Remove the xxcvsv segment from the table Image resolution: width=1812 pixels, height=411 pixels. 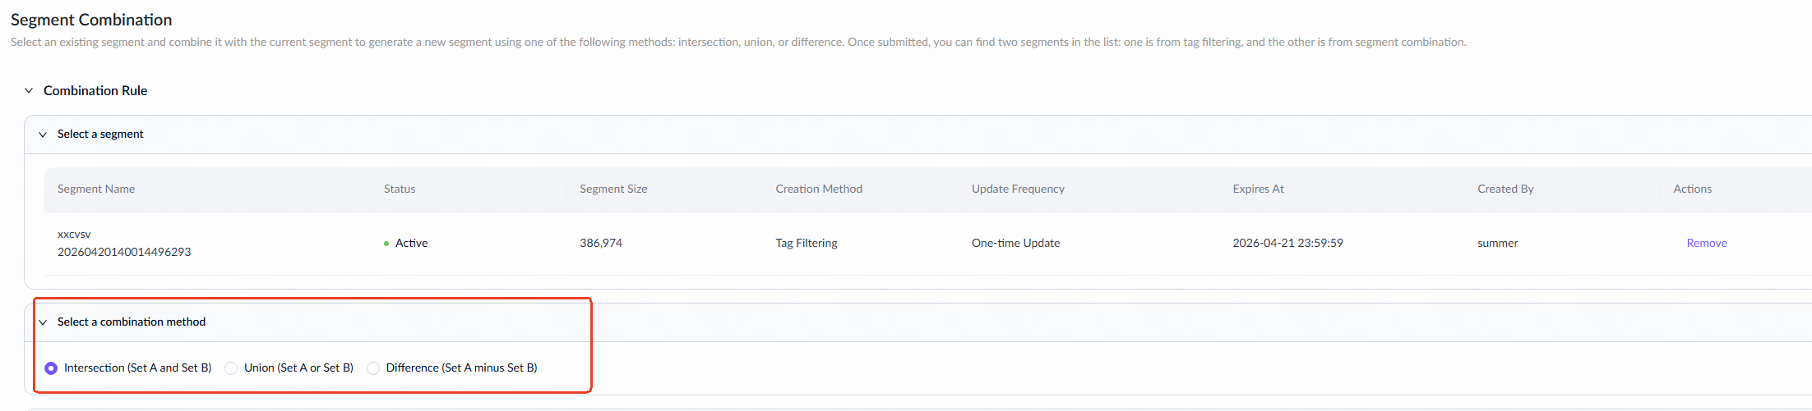1706,244
